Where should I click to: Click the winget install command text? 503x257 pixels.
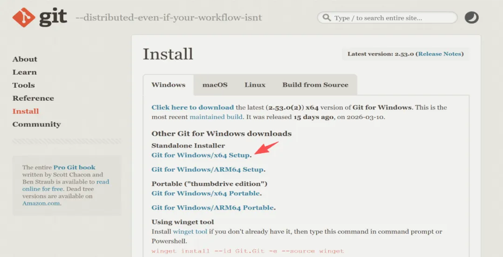(x=248, y=251)
